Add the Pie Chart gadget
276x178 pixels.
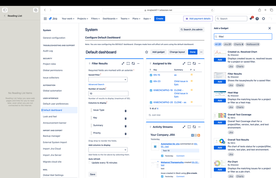click(x=220, y=169)
